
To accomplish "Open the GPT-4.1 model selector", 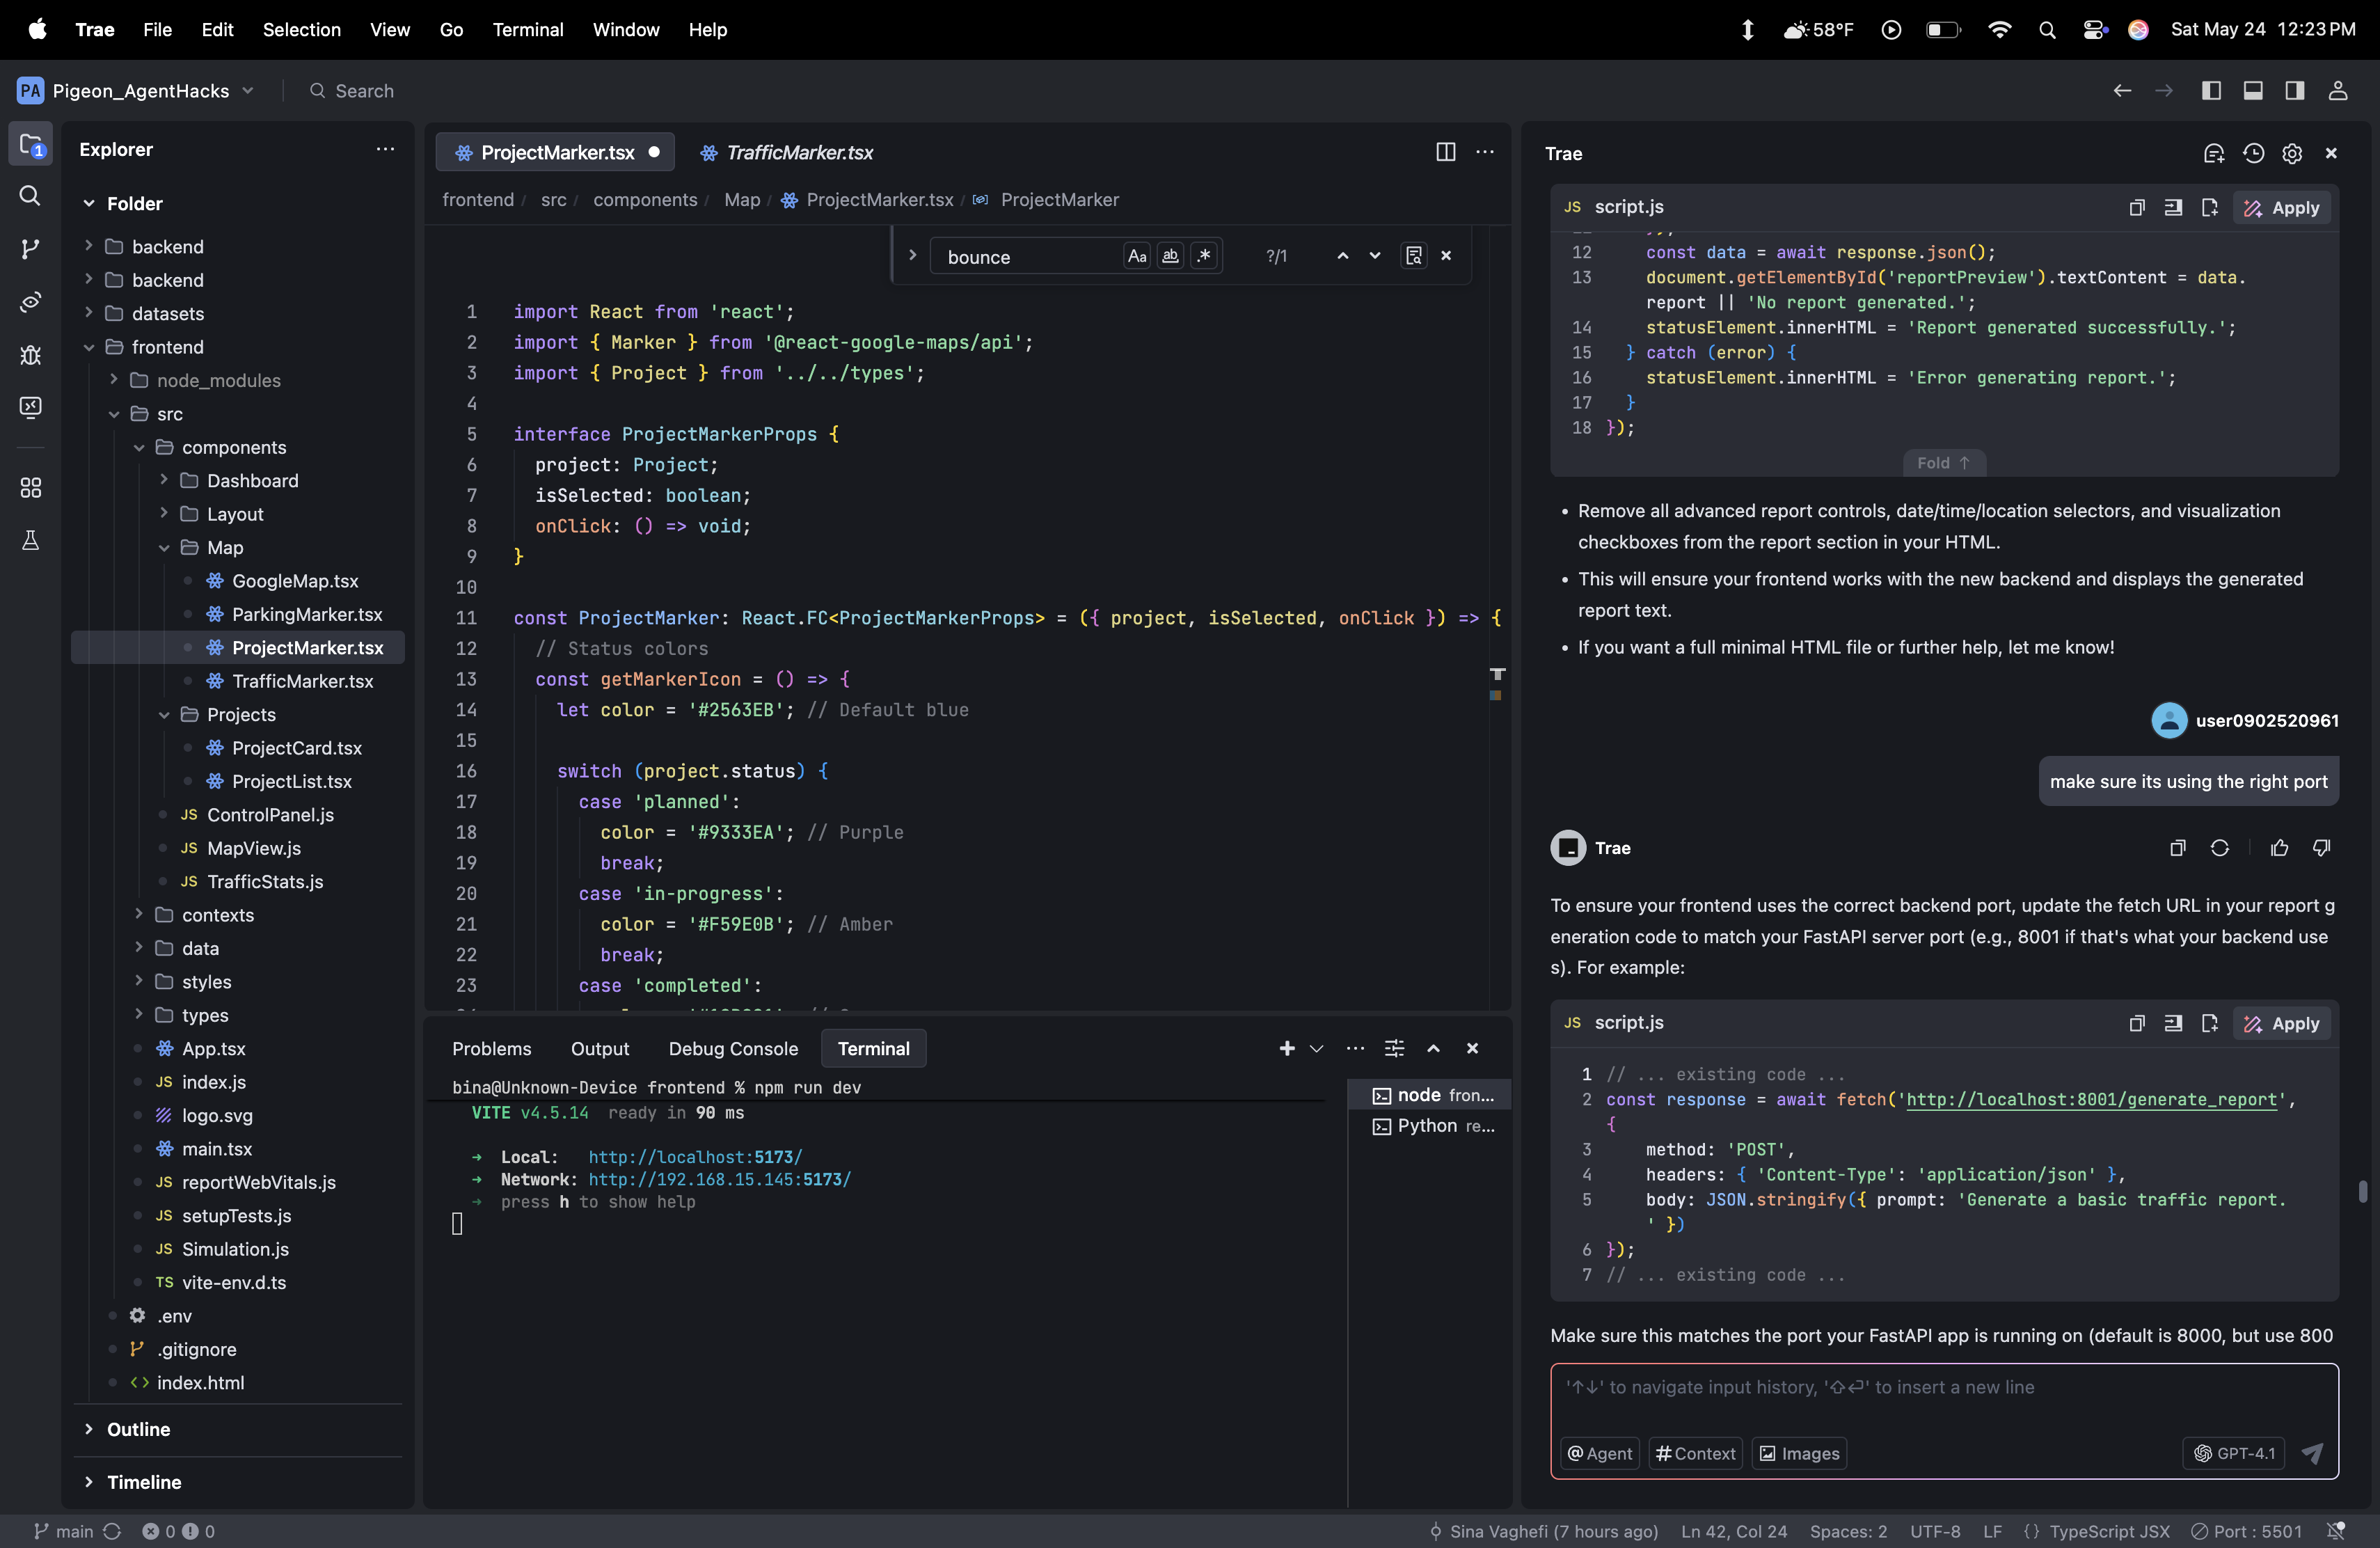I will [x=2234, y=1453].
